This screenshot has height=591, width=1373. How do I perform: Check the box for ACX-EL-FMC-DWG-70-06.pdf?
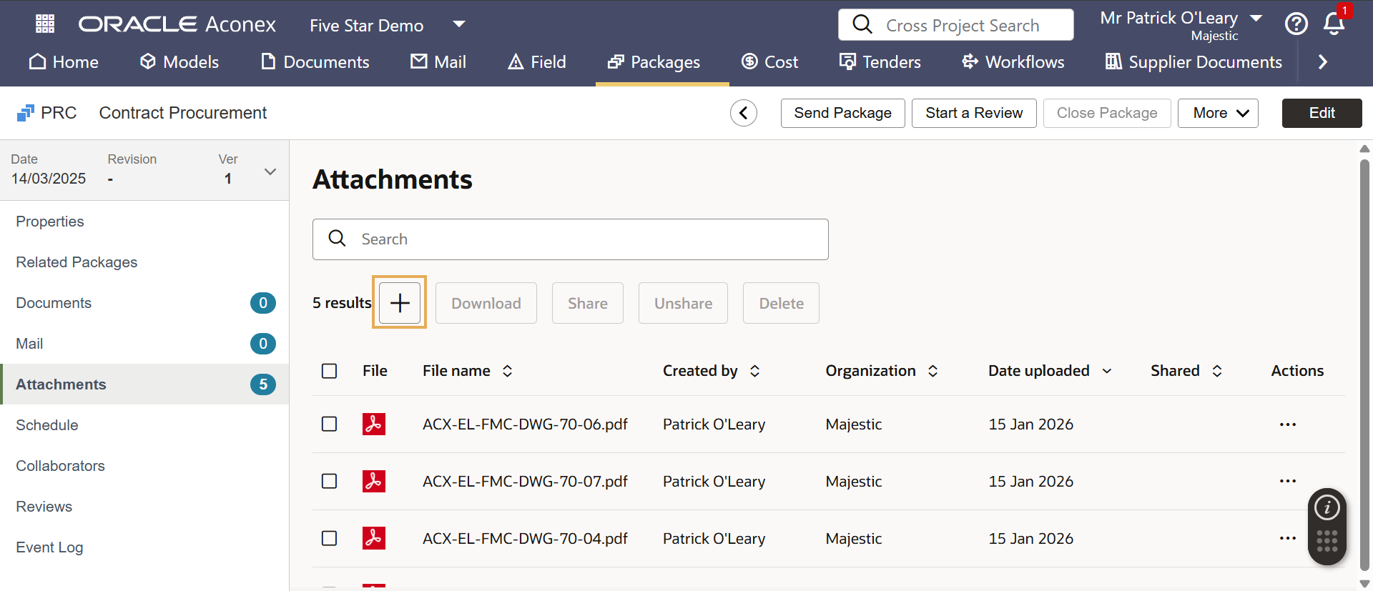330,424
